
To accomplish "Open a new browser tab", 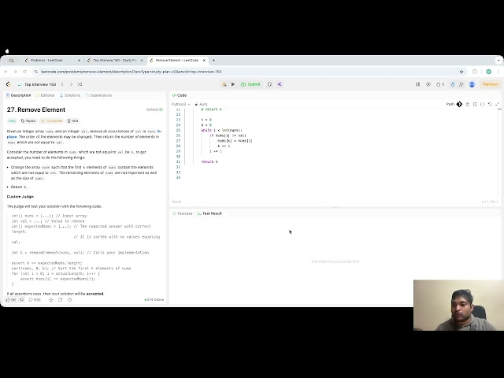I will (213, 60).
